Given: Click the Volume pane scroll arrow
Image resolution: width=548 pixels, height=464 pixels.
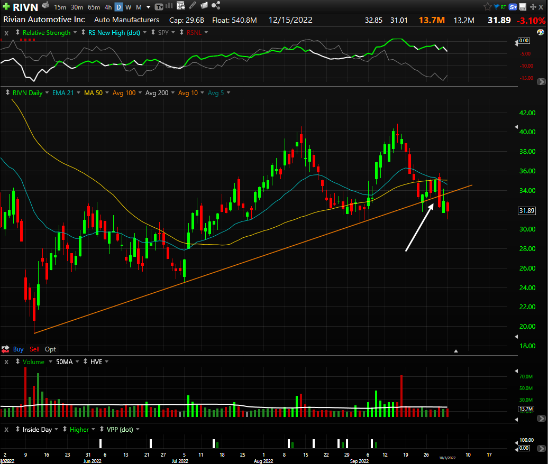Looking at the screenshot, I should tap(541, 418).
